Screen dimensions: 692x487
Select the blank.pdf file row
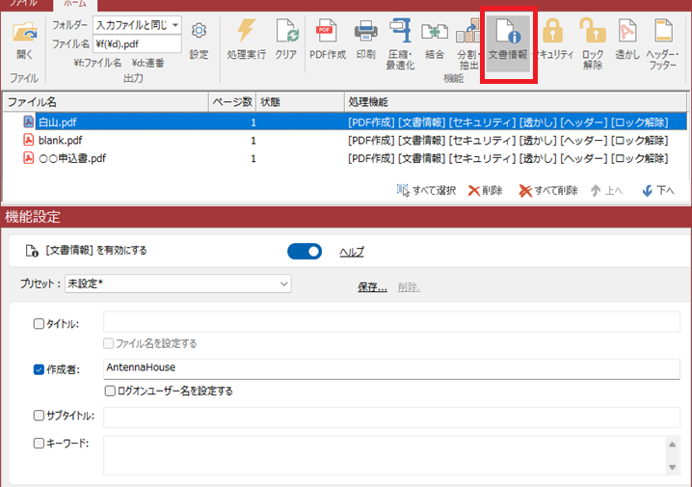[346, 140]
